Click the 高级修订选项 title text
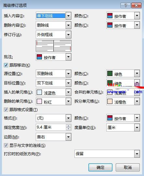Viewport: 144px width, 176px height. (15, 5)
